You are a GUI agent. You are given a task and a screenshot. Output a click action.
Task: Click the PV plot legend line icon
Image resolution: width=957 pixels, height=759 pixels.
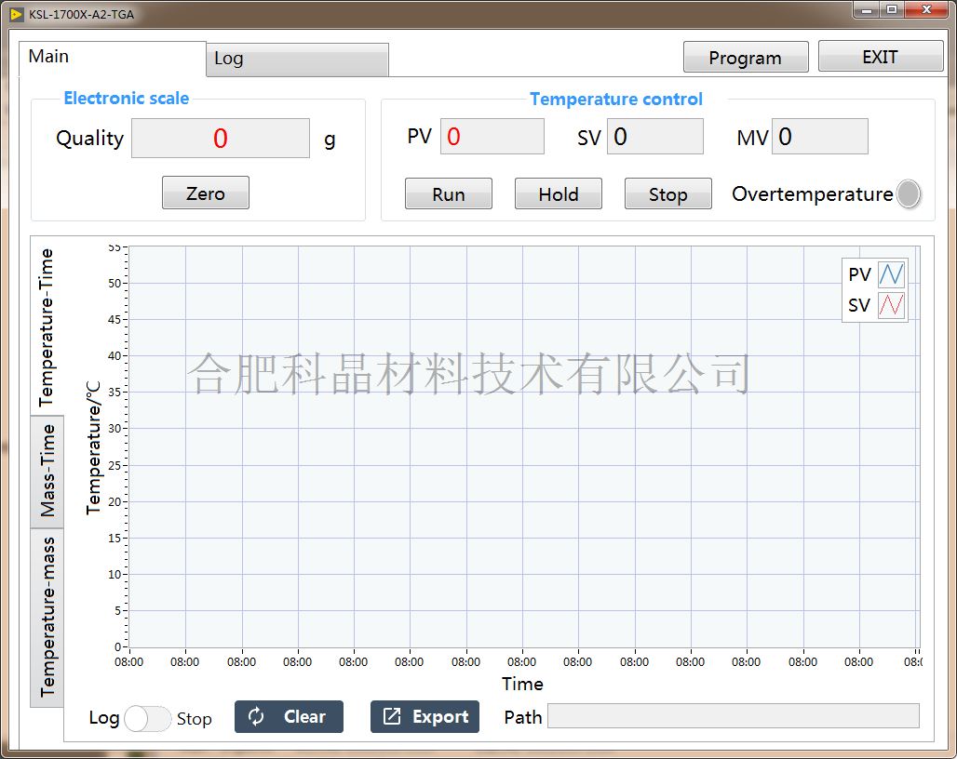891,274
